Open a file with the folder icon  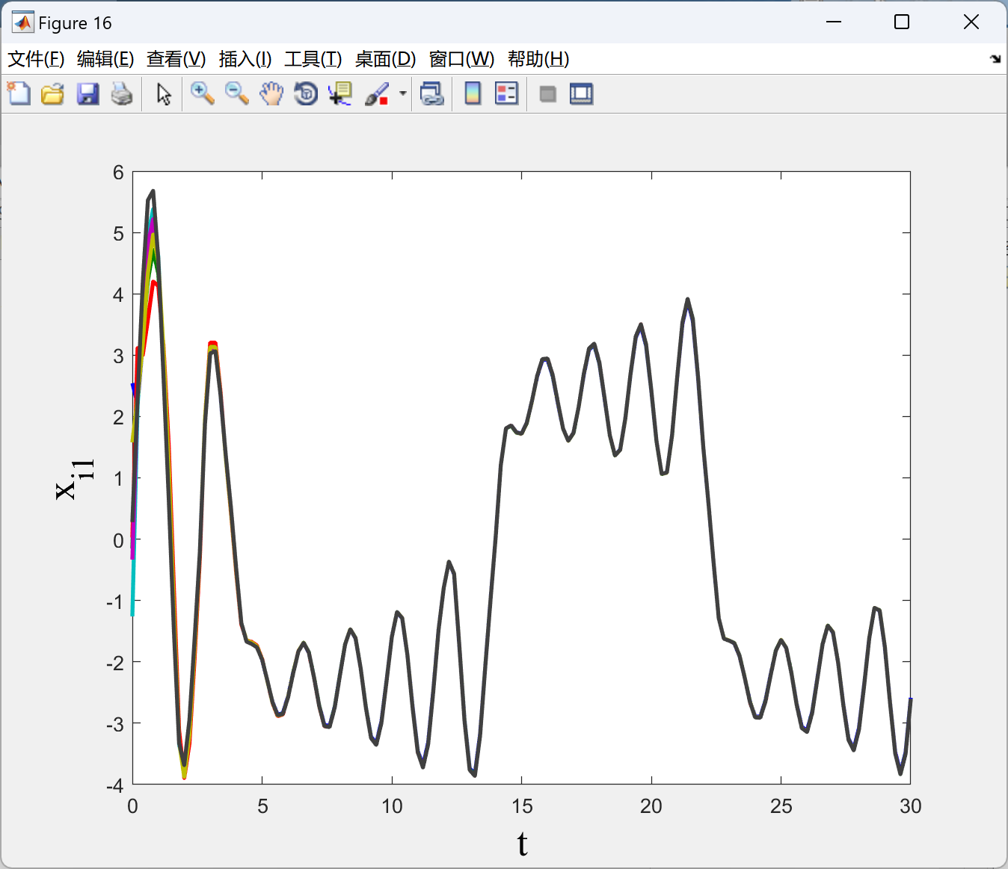tap(52, 94)
